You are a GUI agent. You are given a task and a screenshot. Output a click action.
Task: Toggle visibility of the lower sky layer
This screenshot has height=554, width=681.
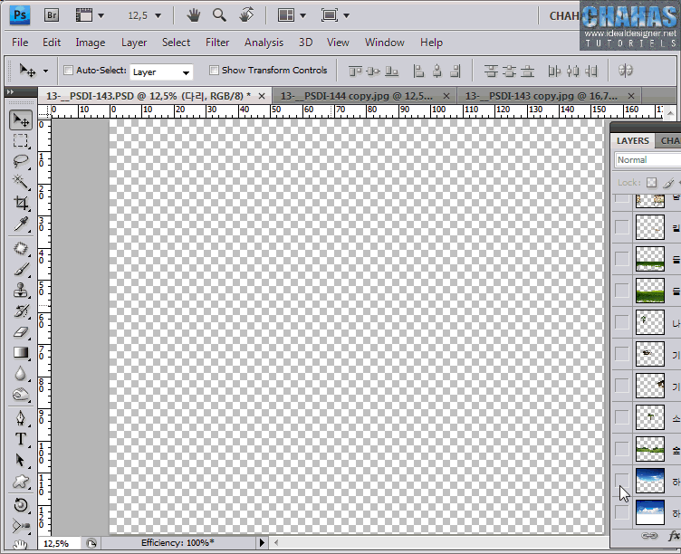[621, 511]
